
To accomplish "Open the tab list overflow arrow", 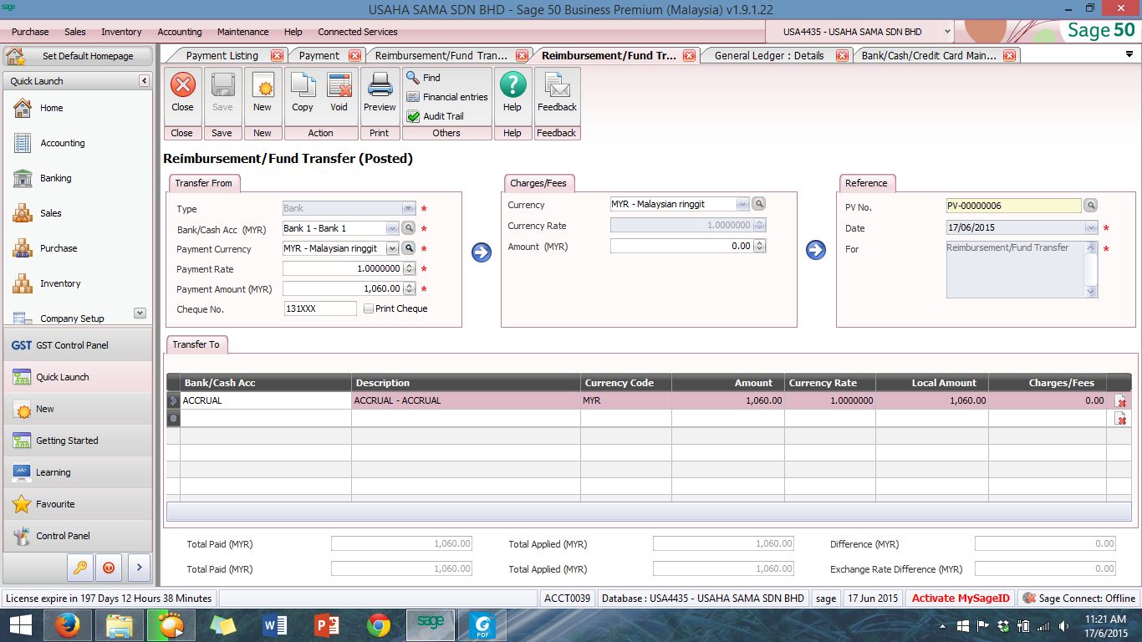I will tap(1129, 55).
